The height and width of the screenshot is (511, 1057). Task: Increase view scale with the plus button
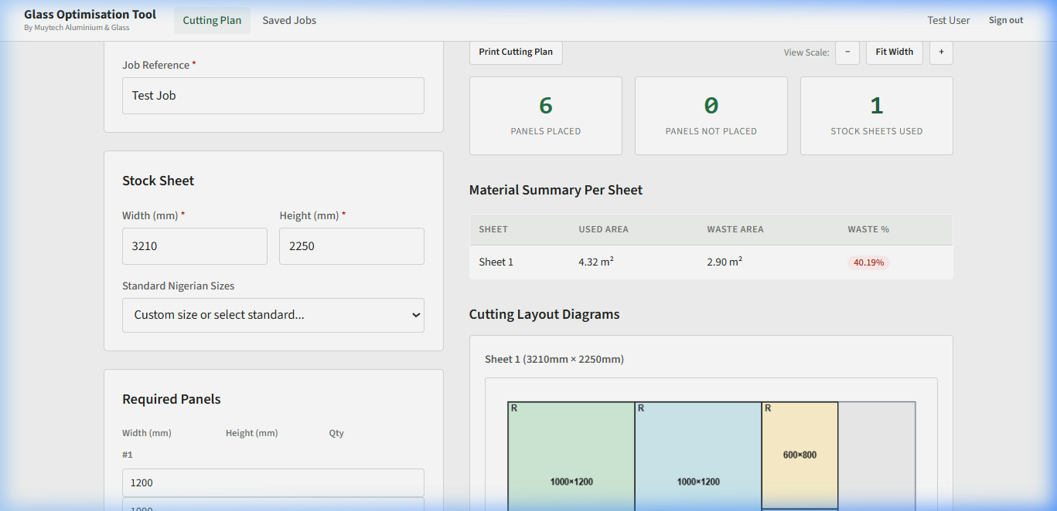click(941, 52)
